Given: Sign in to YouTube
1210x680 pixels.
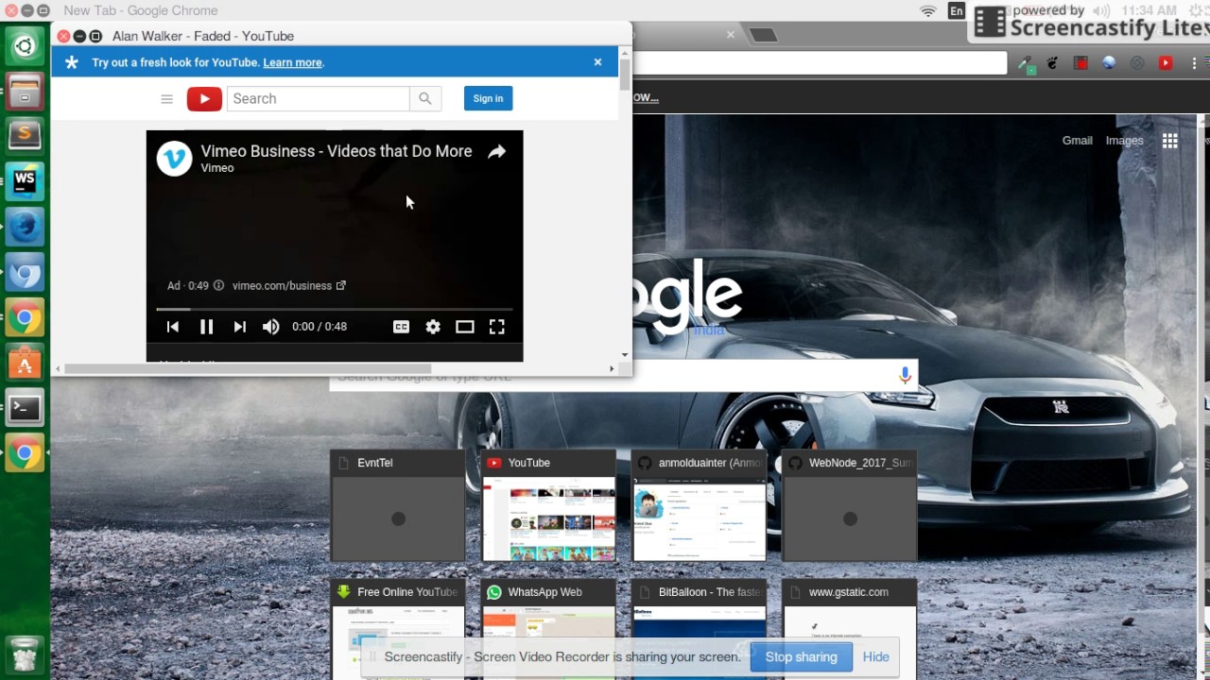Looking at the screenshot, I should (488, 98).
